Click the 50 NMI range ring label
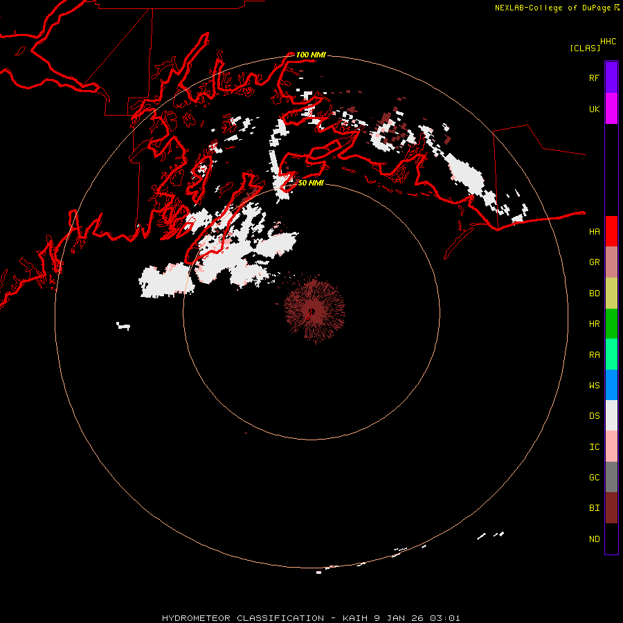The image size is (623, 623). click(311, 183)
